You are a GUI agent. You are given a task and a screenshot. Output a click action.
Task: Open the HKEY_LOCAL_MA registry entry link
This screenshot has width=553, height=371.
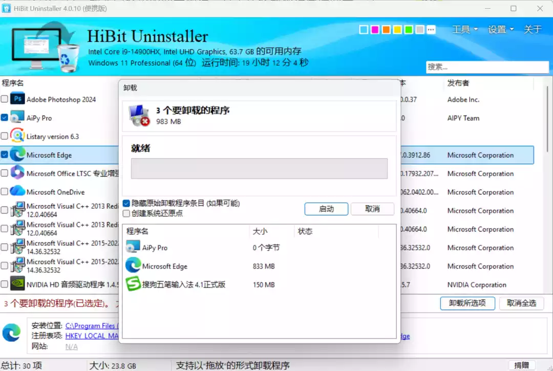[92, 336]
